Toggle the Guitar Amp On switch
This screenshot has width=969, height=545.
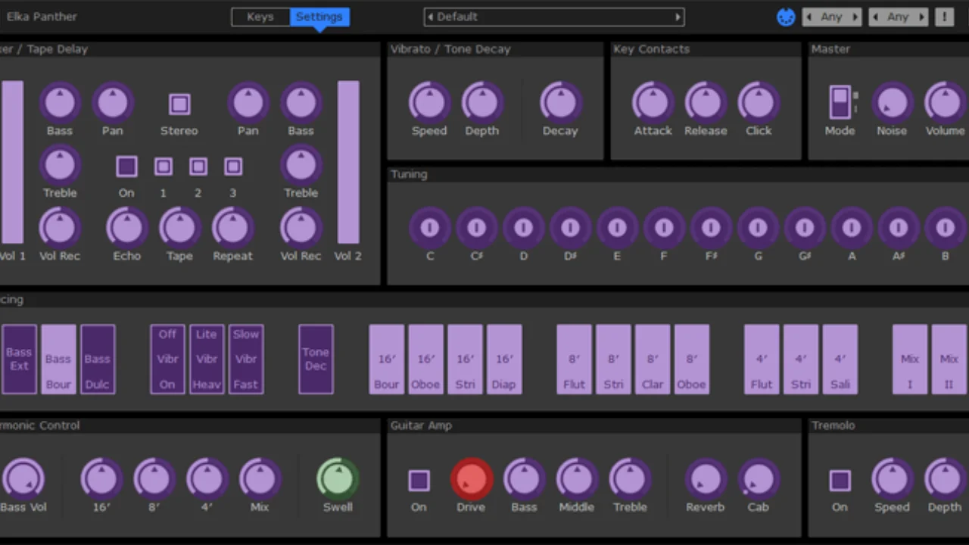[x=419, y=481]
